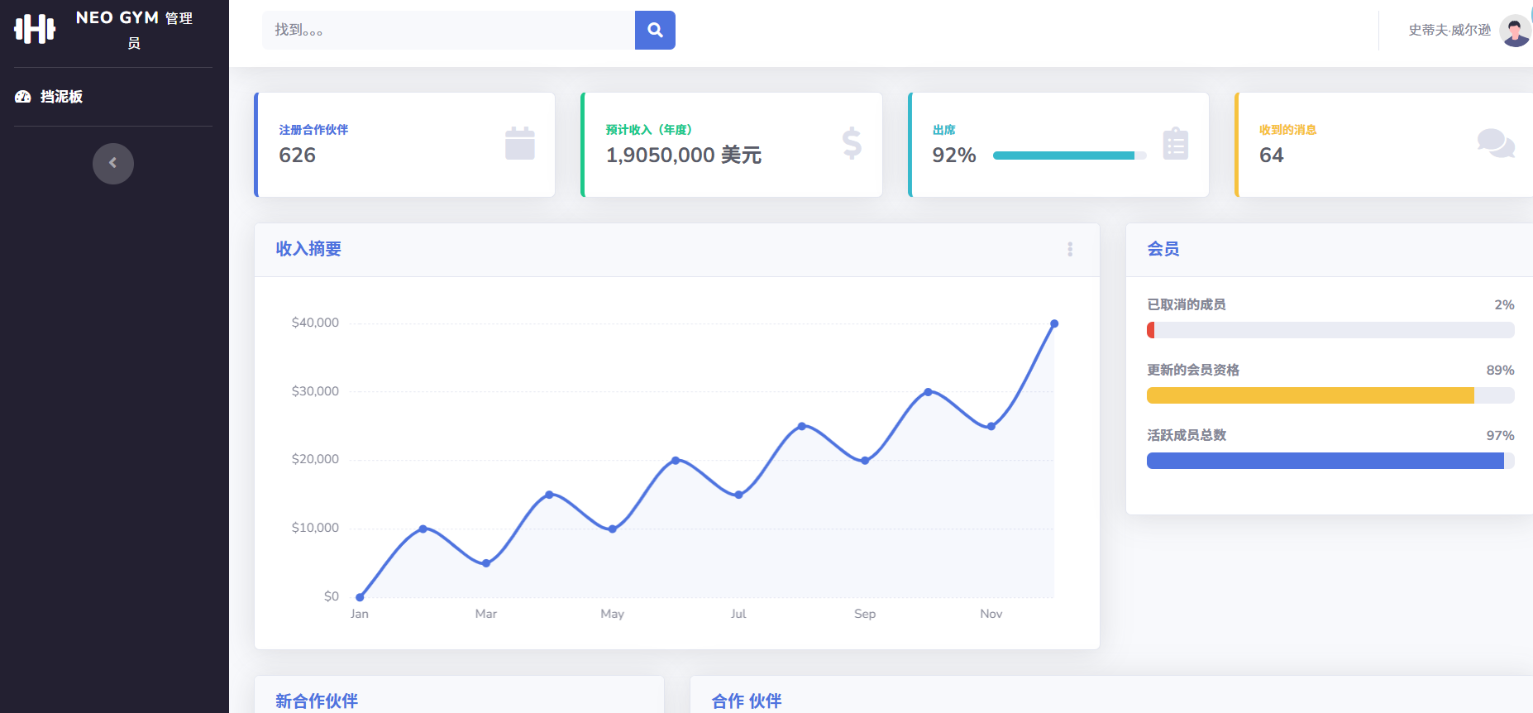
Task: Click the search magnifier button
Action: 655,31
